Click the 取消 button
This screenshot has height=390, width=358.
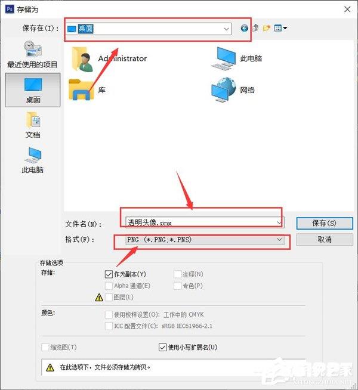[x=325, y=240]
